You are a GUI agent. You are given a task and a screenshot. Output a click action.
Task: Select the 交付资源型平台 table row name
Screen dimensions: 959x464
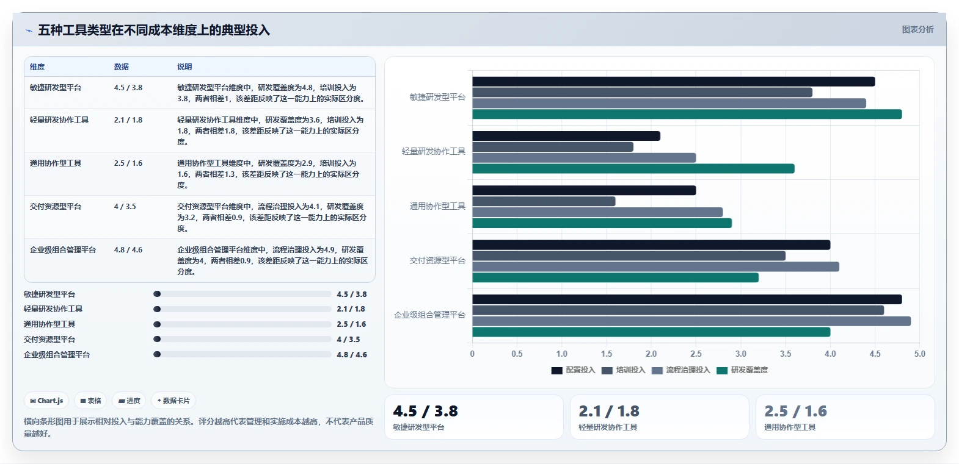click(56, 207)
